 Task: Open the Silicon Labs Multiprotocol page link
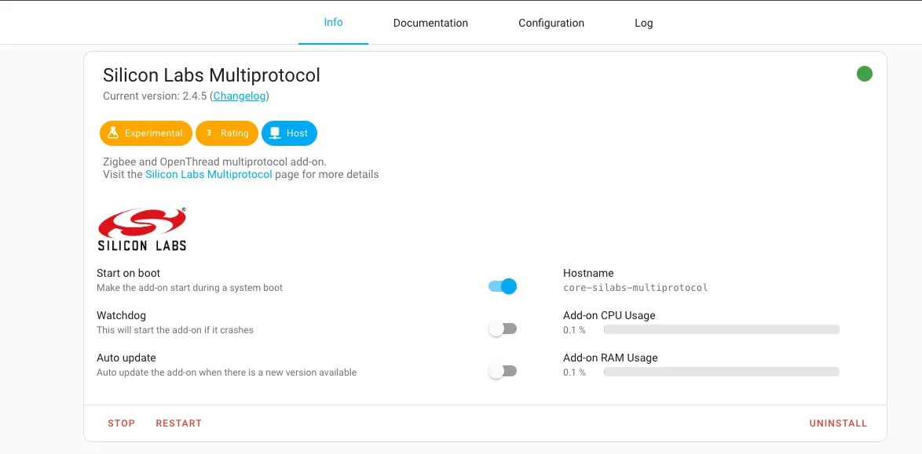[x=209, y=174]
